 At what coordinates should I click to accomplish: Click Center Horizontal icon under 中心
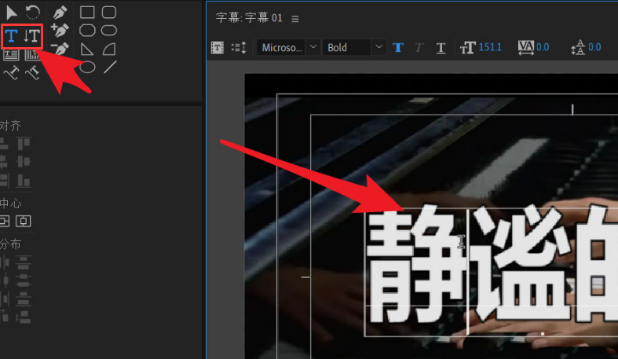click(x=24, y=221)
